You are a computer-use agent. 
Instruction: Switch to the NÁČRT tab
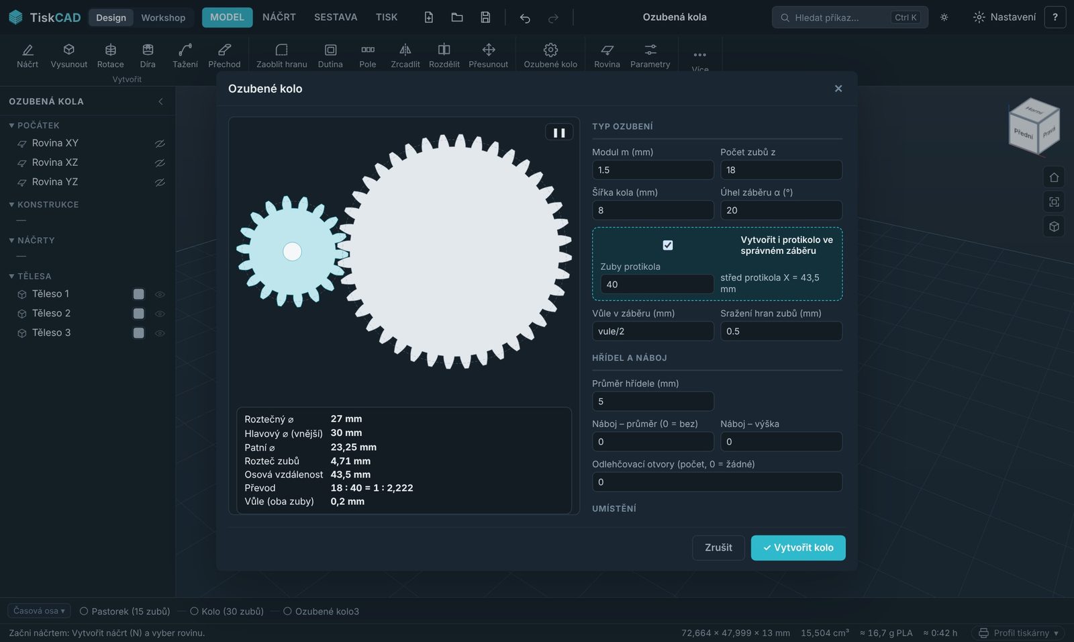(279, 17)
